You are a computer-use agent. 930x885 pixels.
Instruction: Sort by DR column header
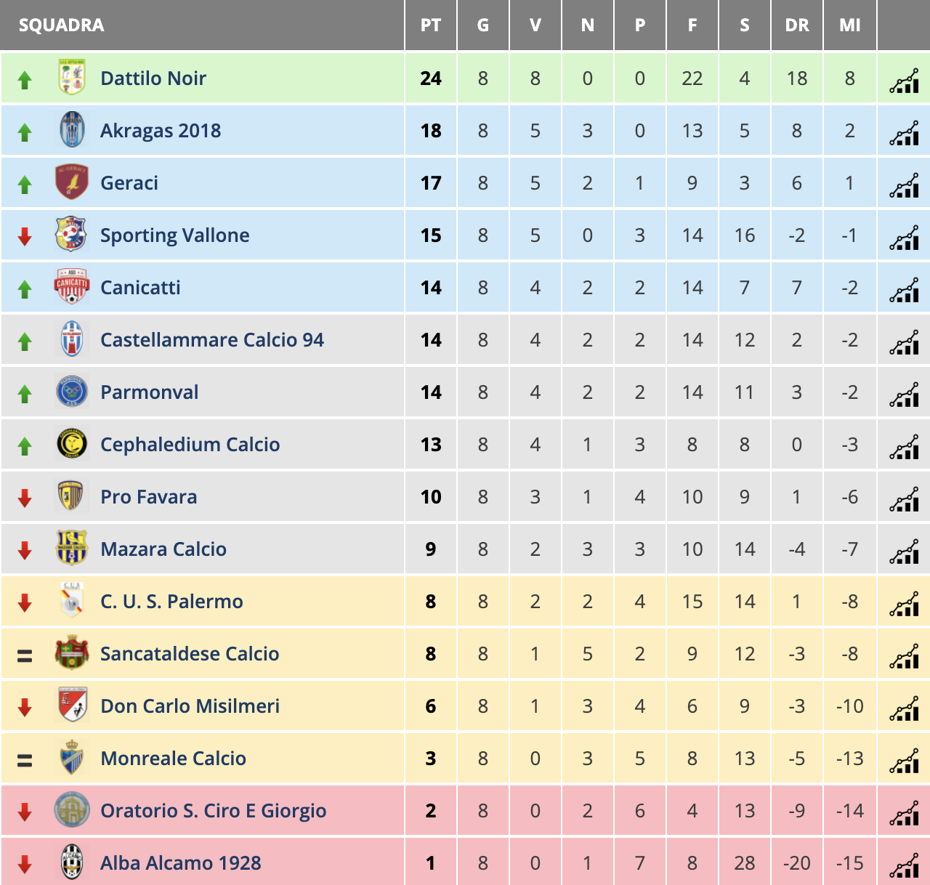[797, 25]
